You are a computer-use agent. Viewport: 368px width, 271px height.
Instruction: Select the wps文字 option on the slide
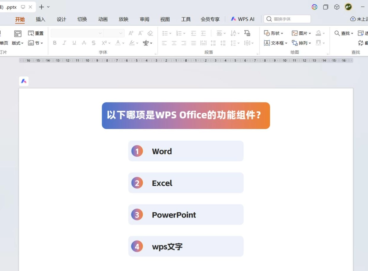pyautogui.click(x=186, y=246)
